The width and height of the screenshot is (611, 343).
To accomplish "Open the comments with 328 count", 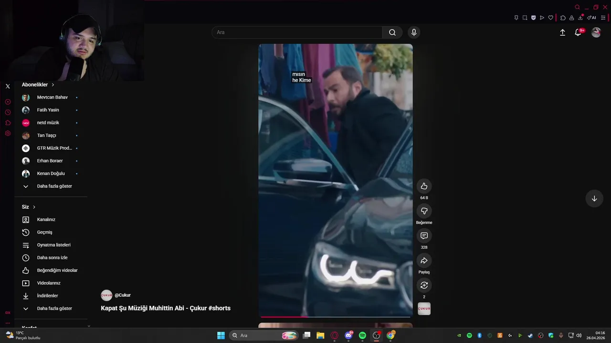I will coord(424,236).
